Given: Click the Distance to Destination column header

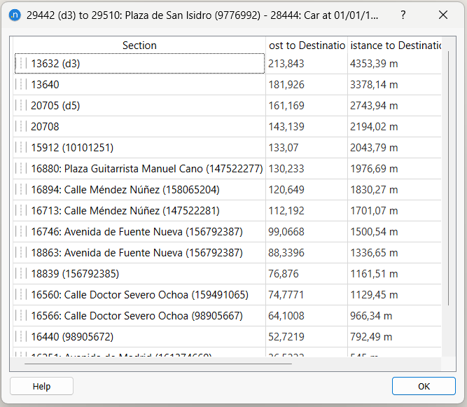Looking at the screenshot, I should coord(395,46).
